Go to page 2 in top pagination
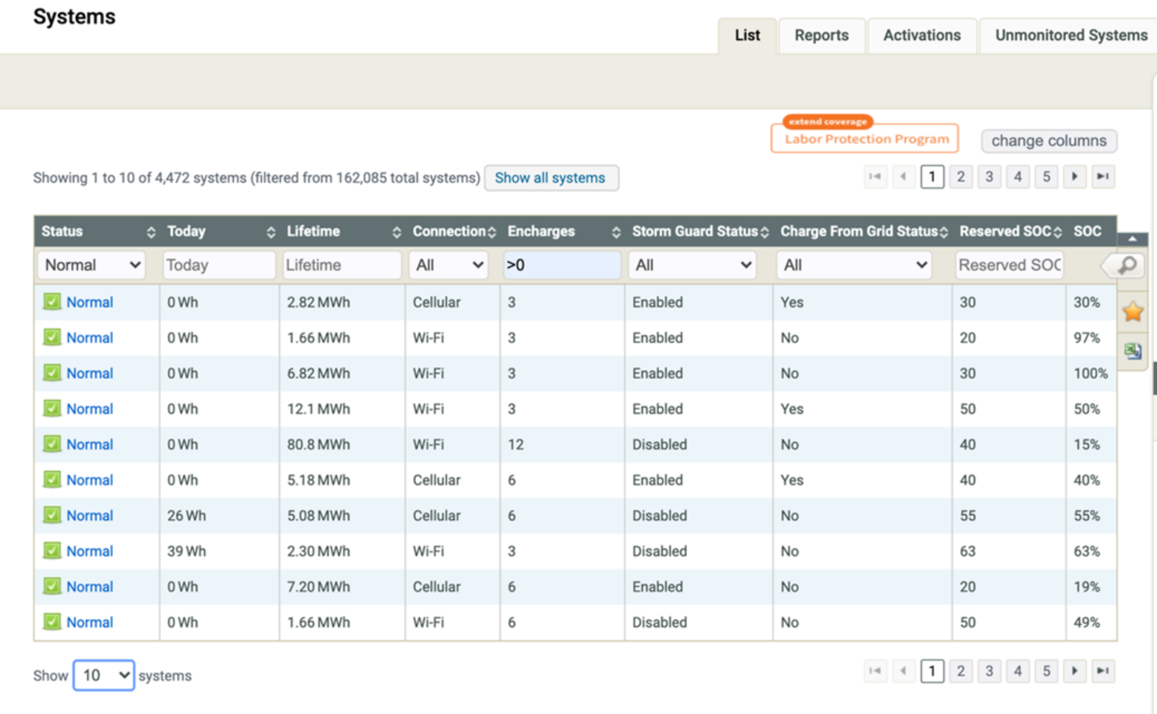The width and height of the screenshot is (1157, 714). click(x=960, y=177)
